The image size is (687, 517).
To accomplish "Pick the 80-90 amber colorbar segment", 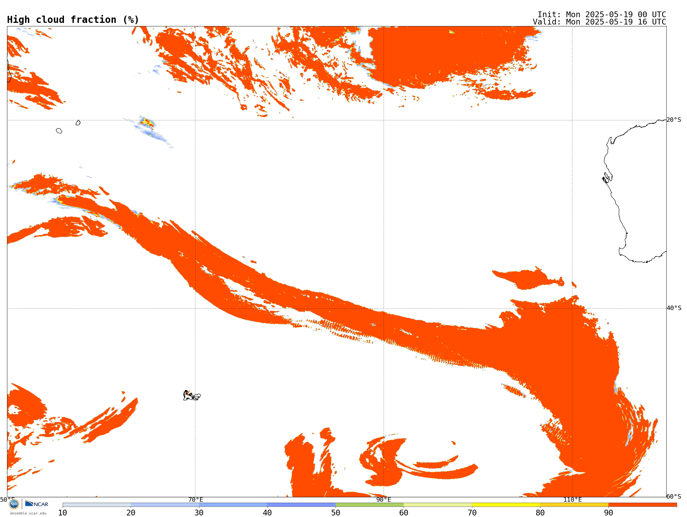I will click(574, 505).
